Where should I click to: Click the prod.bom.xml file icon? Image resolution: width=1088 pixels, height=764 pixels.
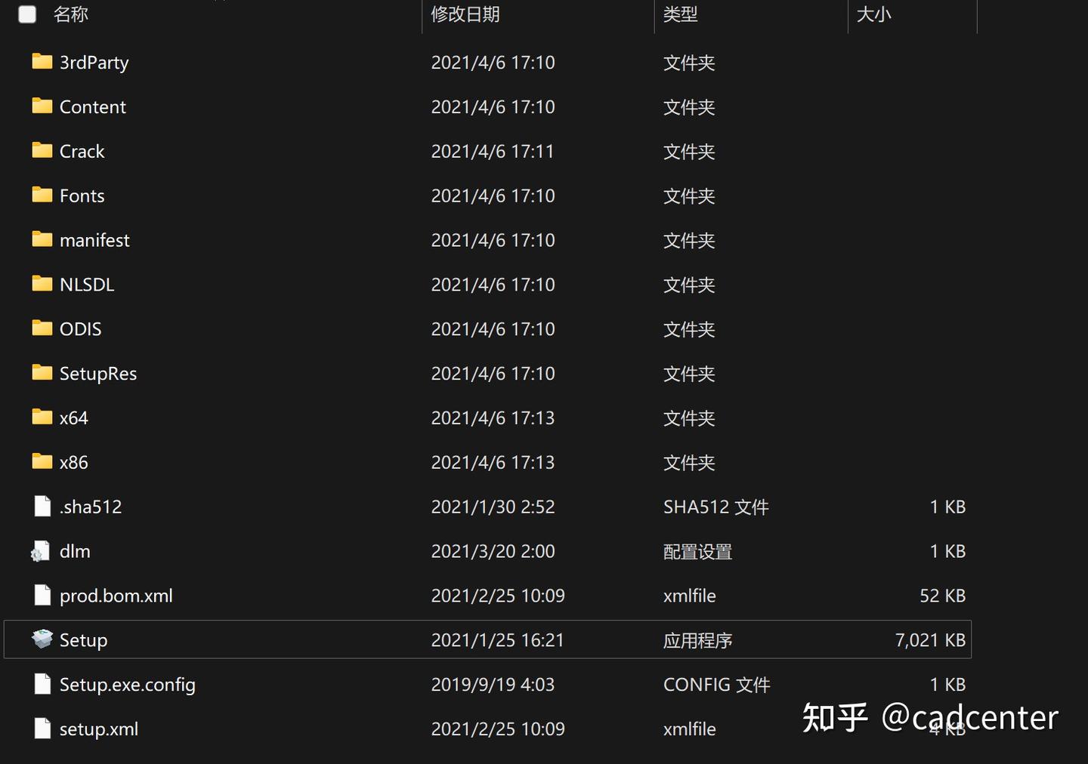pos(42,595)
